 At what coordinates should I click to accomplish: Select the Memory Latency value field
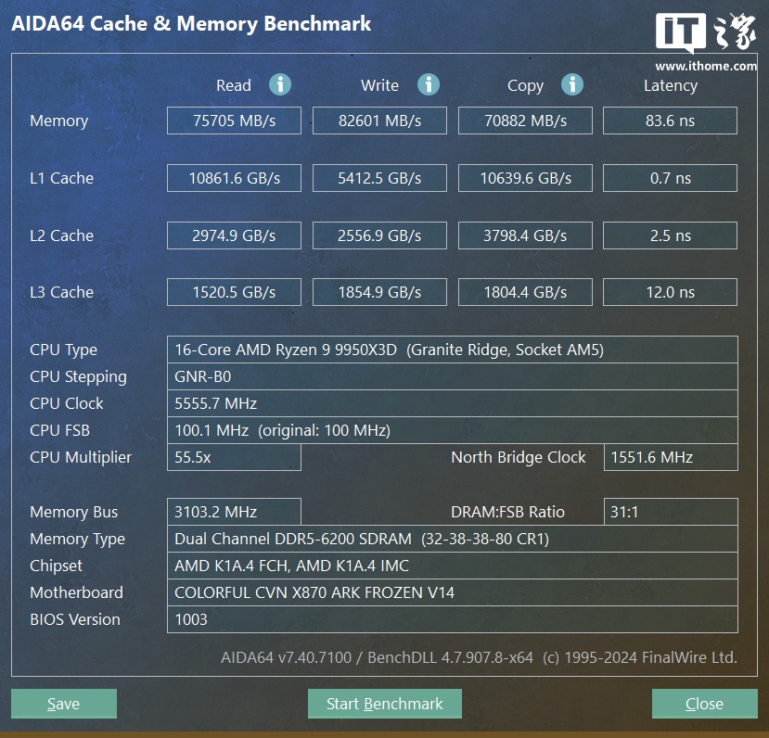(670, 121)
